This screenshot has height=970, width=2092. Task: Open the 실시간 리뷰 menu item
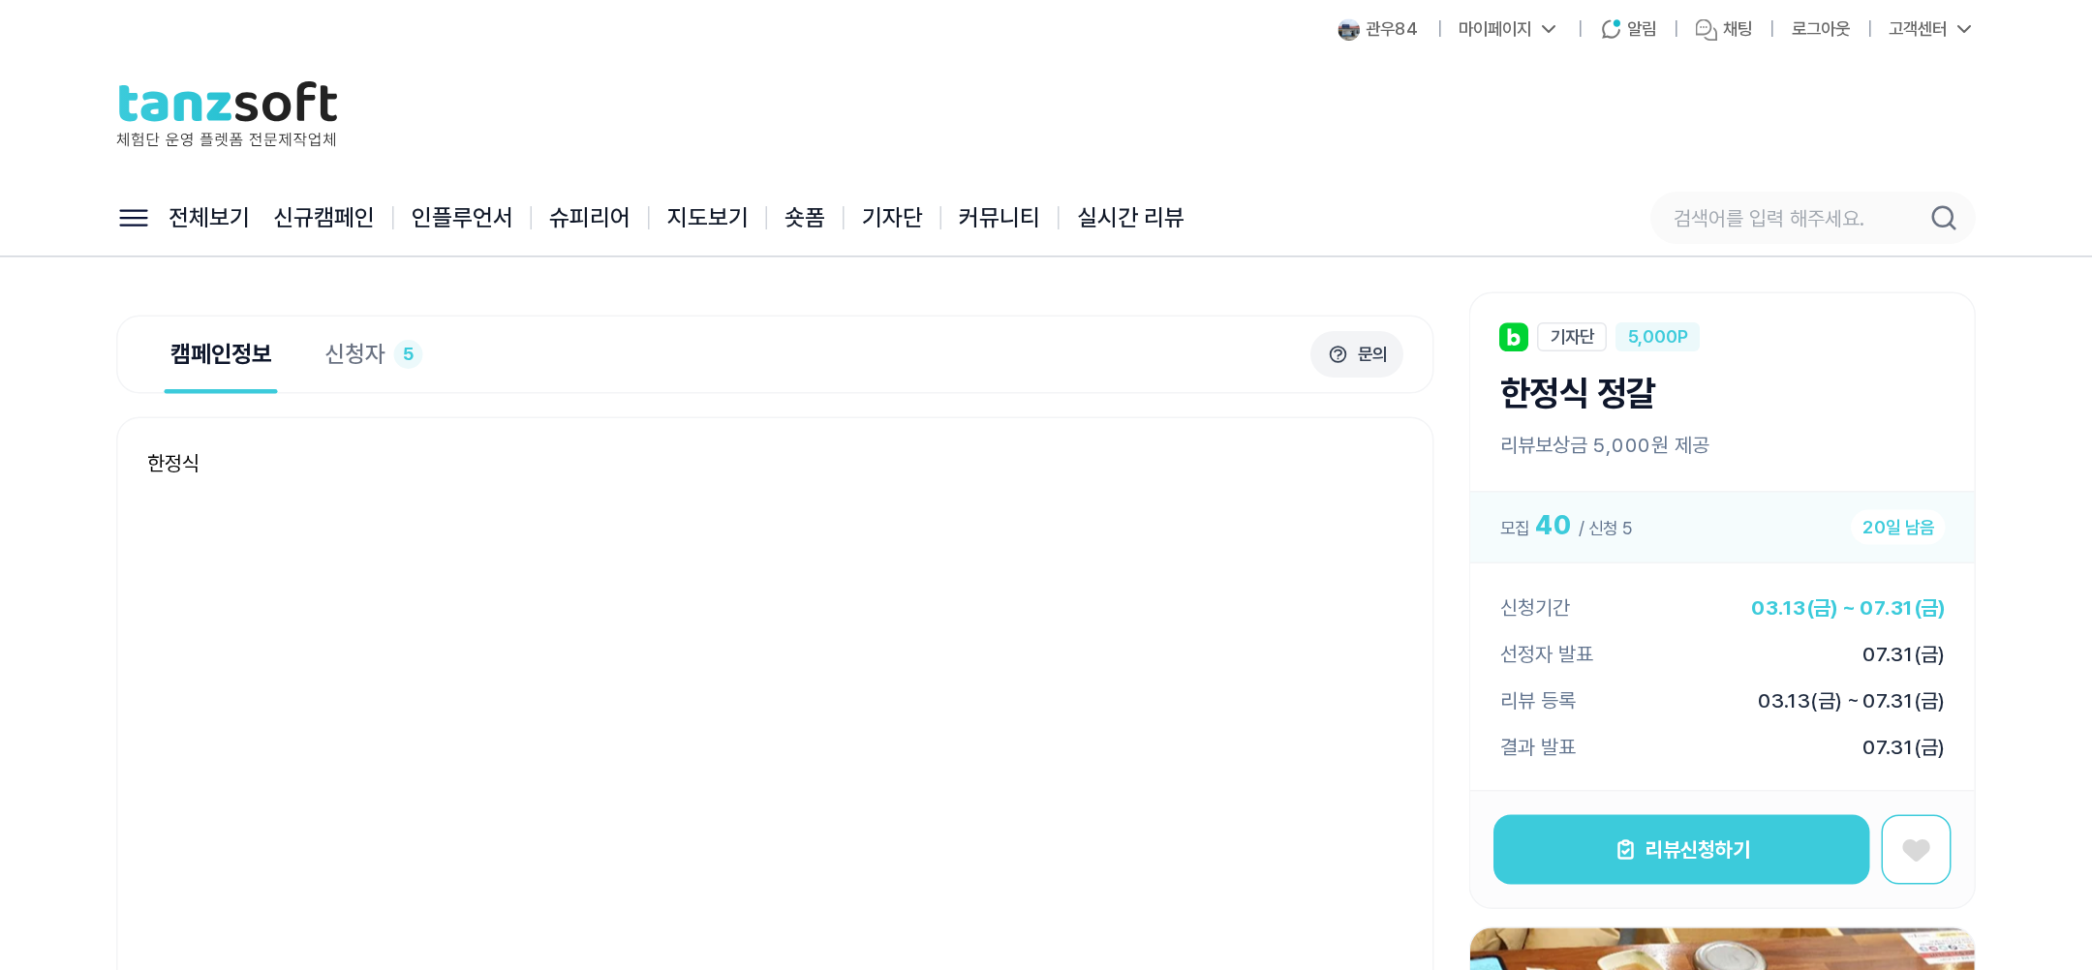click(1130, 218)
